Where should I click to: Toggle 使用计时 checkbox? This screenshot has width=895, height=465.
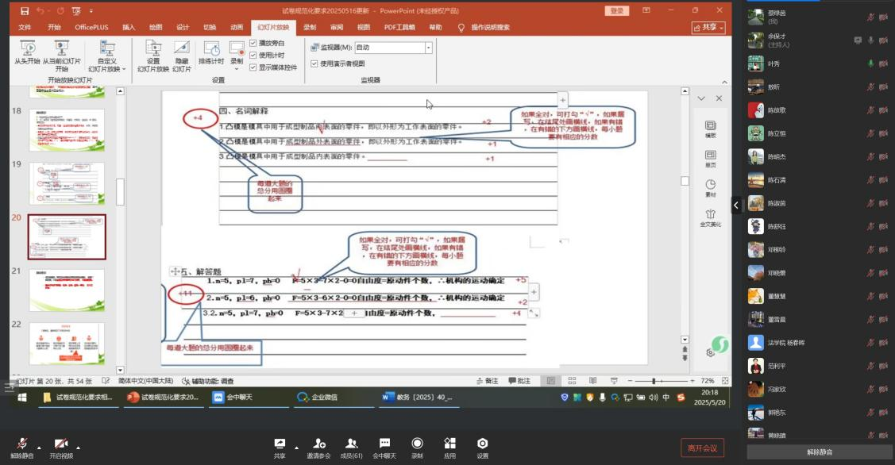point(253,56)
